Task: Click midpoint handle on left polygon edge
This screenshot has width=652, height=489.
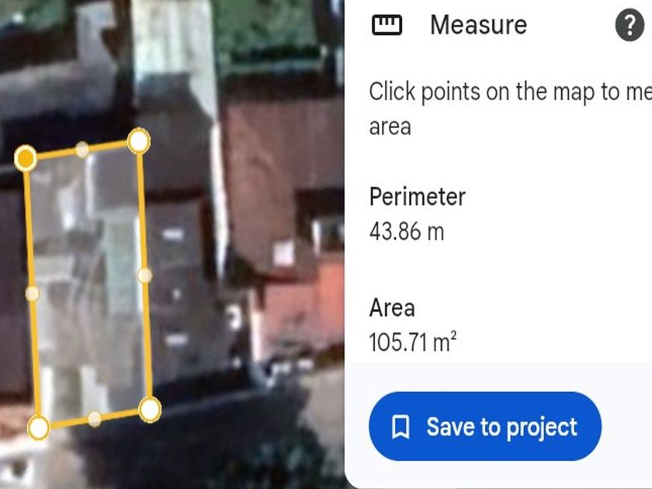Action: point(32,293)
